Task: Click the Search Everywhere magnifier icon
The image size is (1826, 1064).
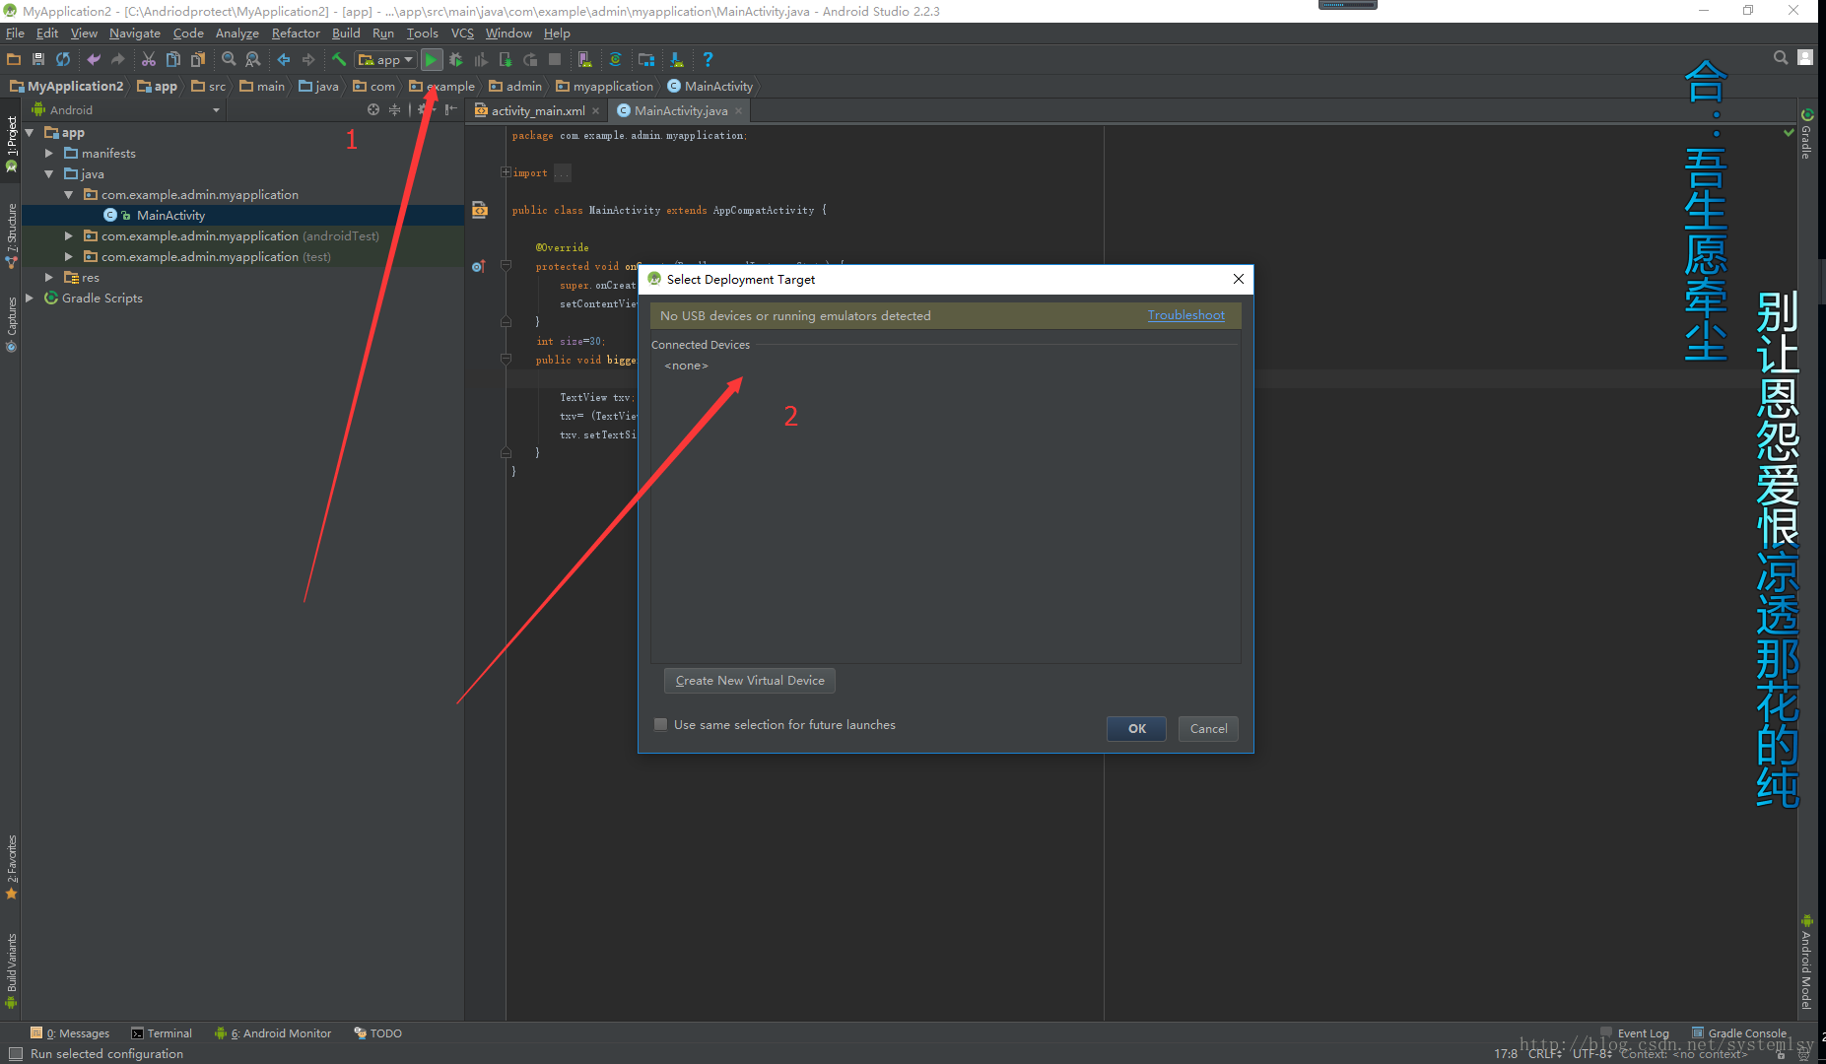Action: coord(1781,58)
